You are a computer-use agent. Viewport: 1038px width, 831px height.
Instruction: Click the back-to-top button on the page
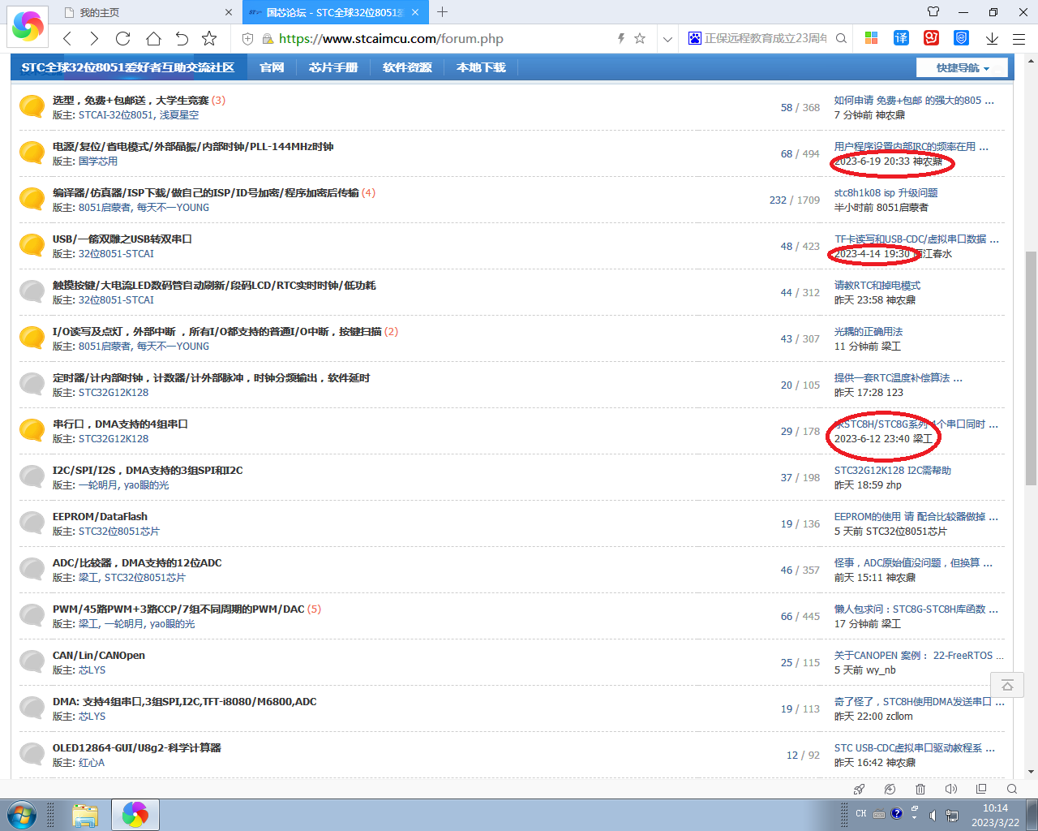click(1007, 685)
